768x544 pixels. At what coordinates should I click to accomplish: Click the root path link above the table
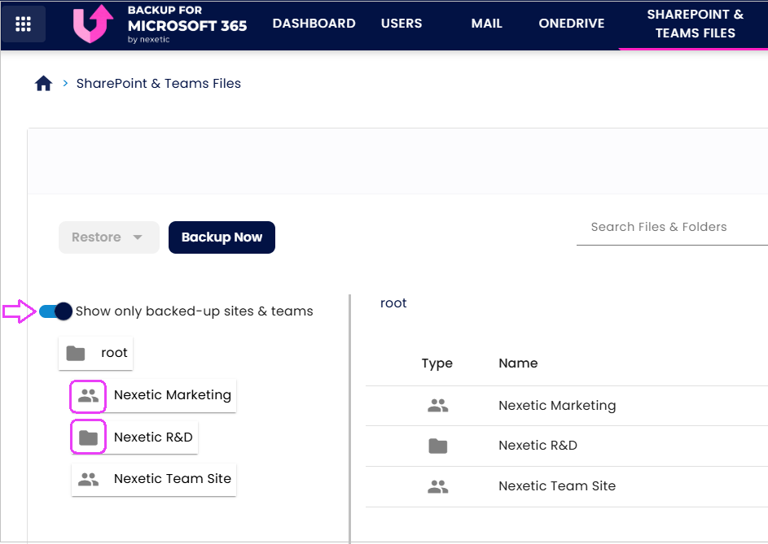click(x=393, y=303)
